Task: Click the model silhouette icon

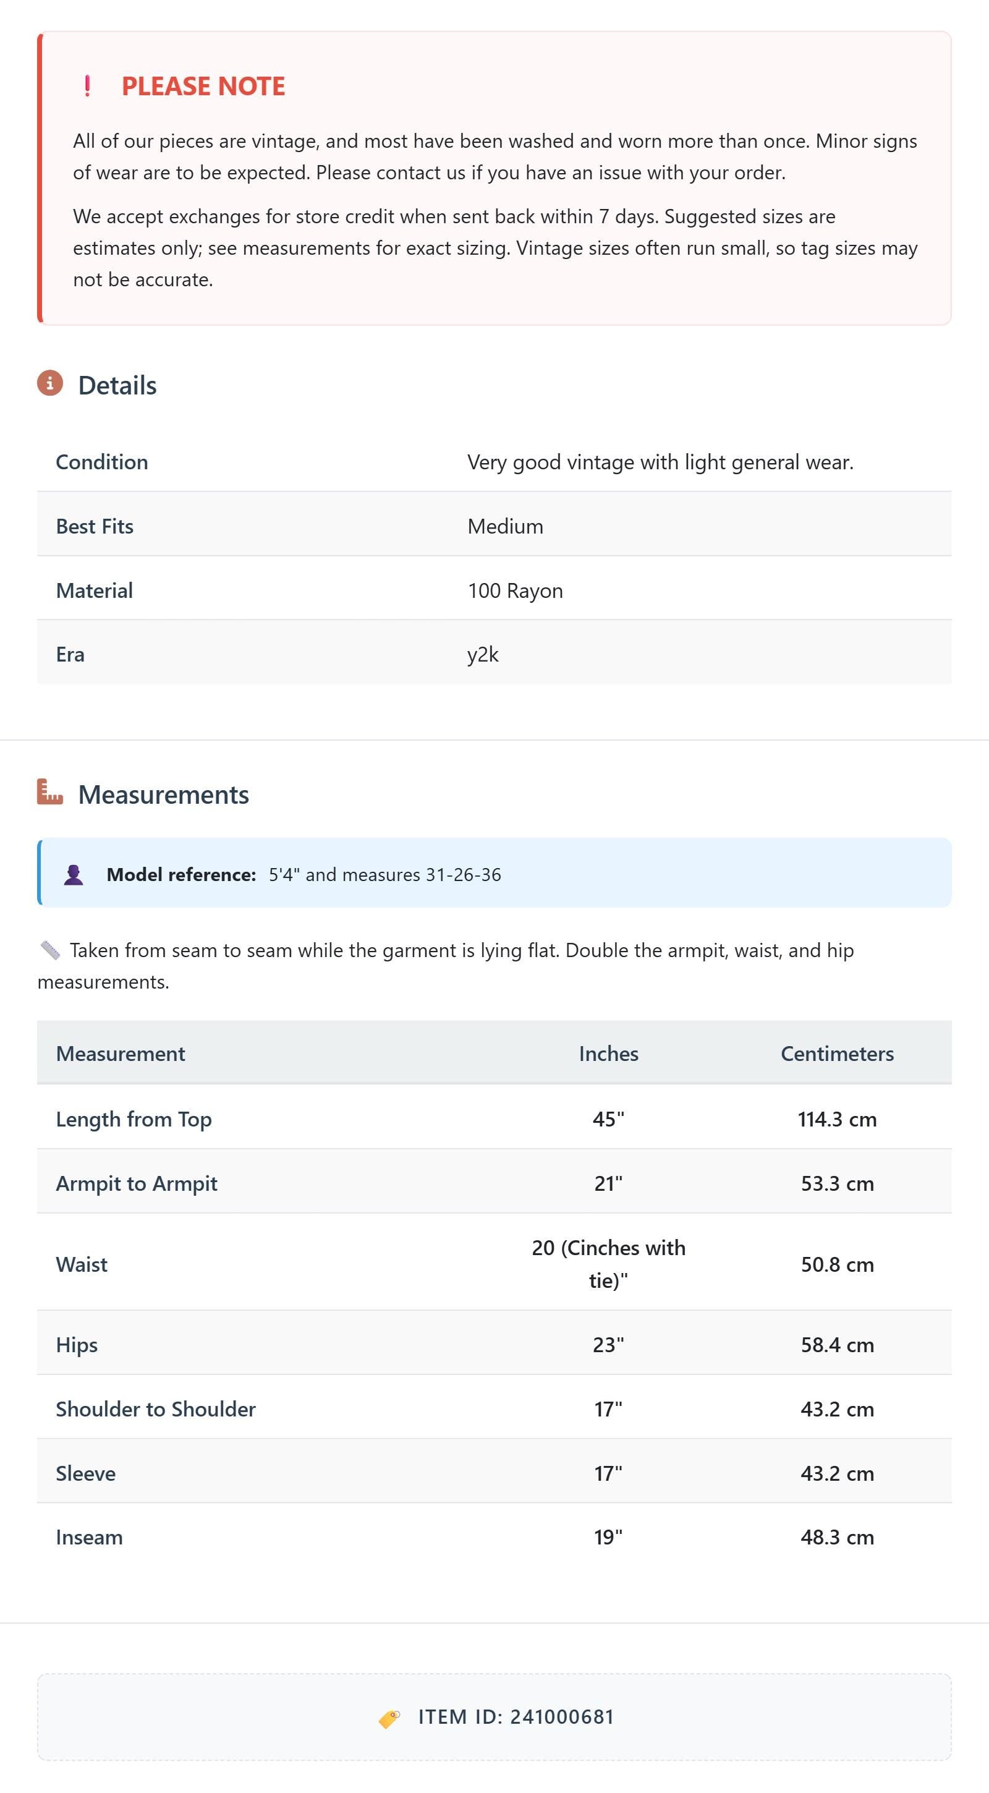Action: coord(74,875)
